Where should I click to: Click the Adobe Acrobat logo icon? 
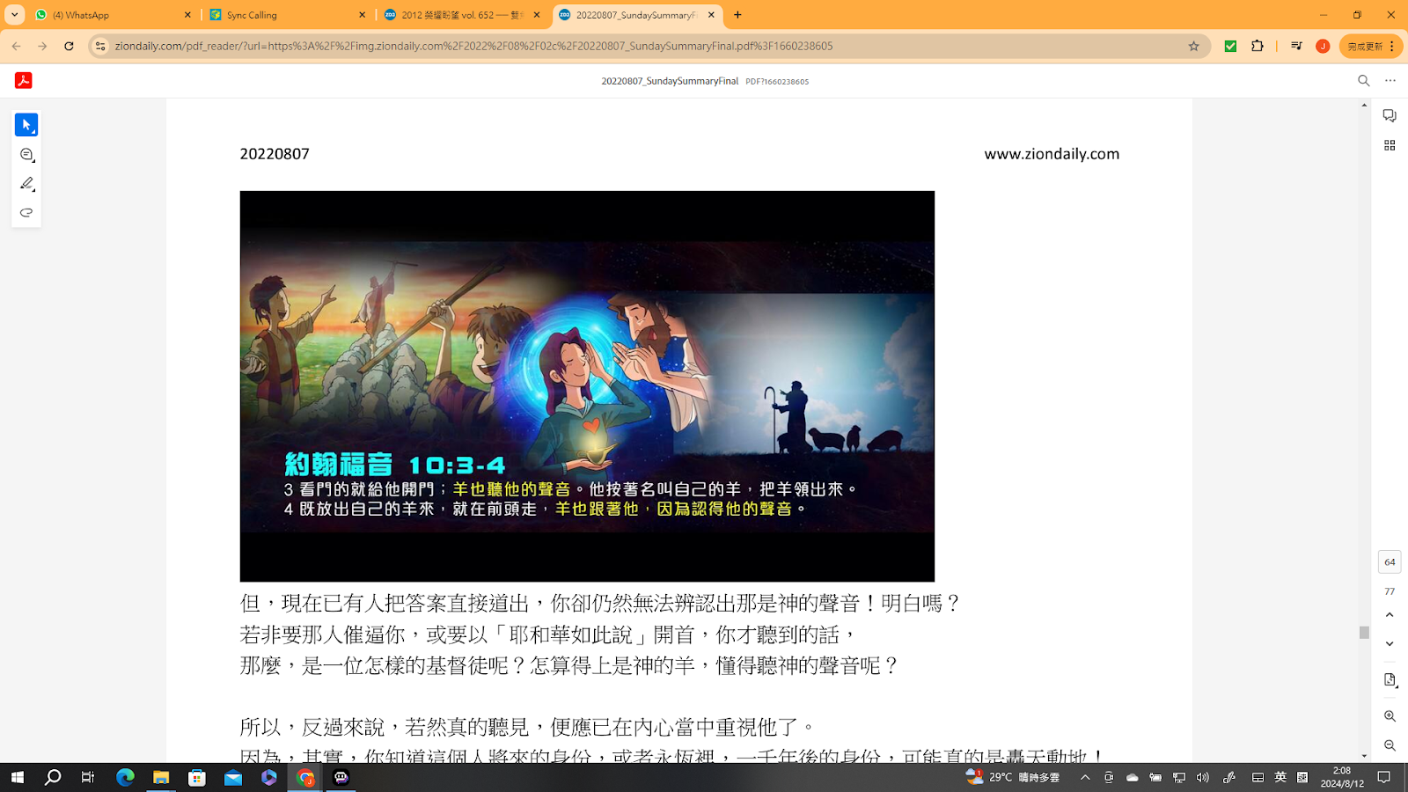24,80
